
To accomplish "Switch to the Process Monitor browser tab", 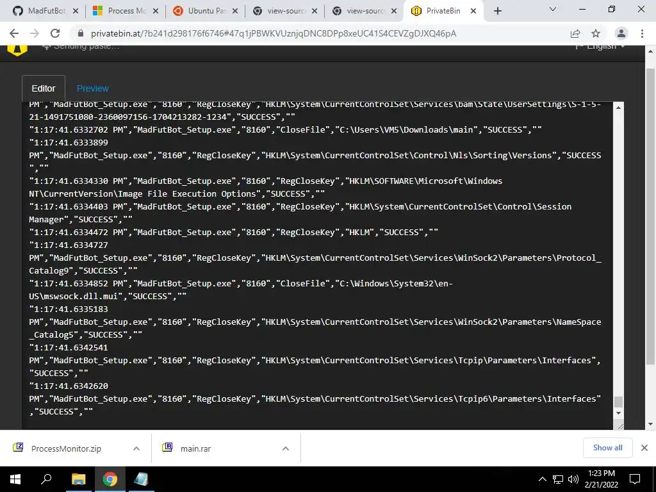I will click(x=121, y=11).
